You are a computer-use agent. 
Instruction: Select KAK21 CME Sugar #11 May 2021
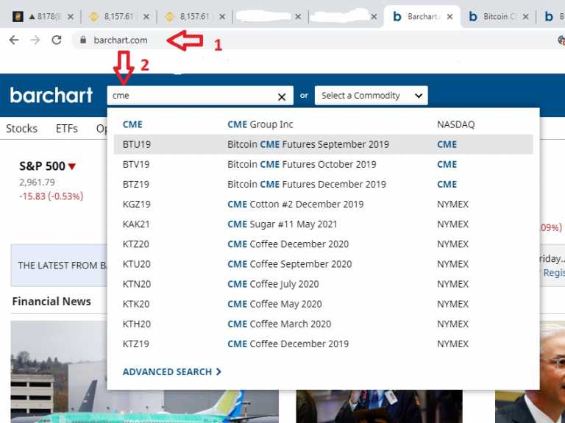(x=323, y=224)
